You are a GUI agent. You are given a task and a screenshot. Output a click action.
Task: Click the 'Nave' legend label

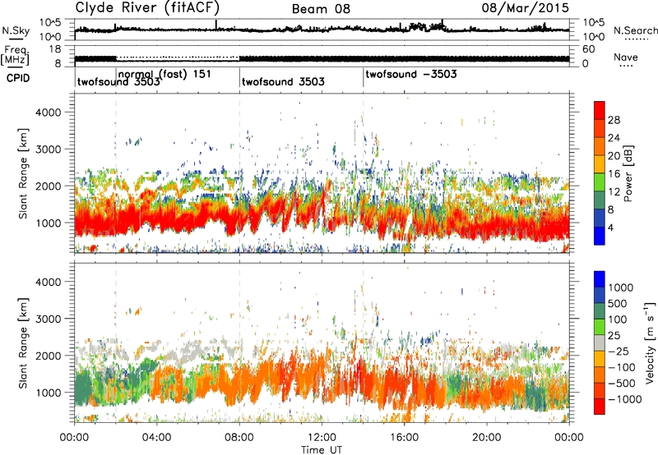(x=626, y=57)
